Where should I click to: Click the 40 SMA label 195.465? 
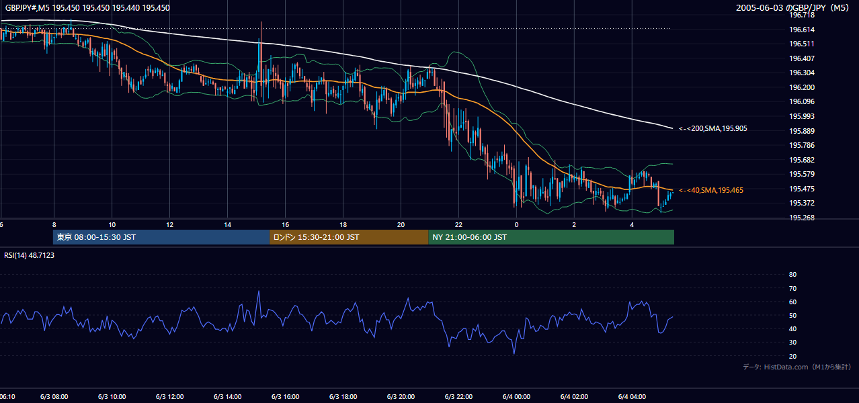click(x=711, y=191)
